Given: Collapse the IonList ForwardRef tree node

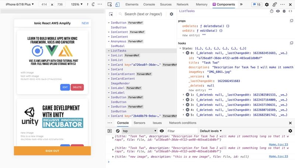Looking at the screenshot, I should [x=109, y=55].
